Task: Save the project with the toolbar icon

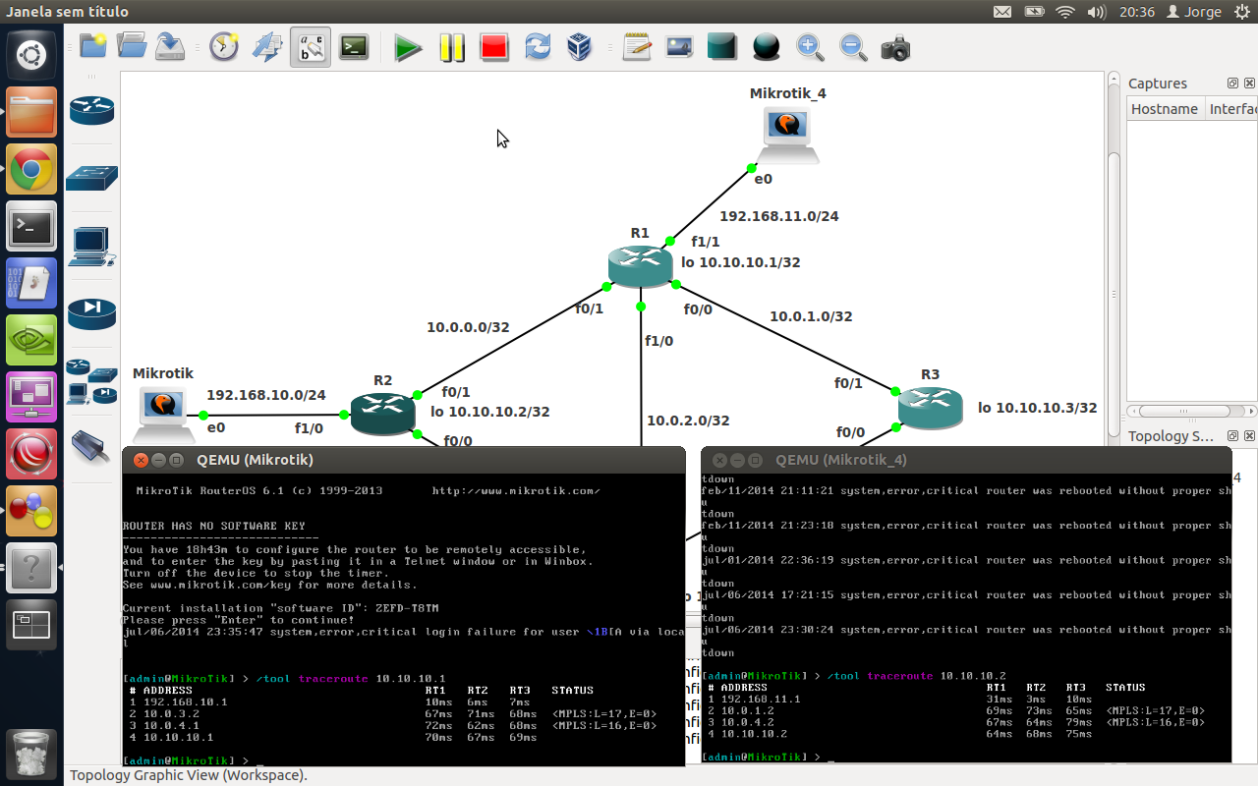Action: tap(171, 46)
